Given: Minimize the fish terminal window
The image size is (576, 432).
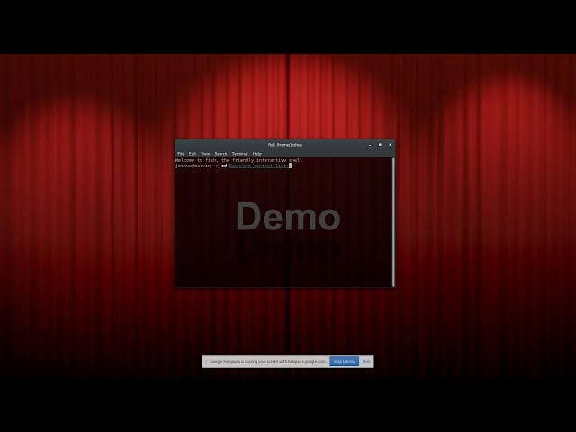Looking at the screenshot, I should 370,144.
